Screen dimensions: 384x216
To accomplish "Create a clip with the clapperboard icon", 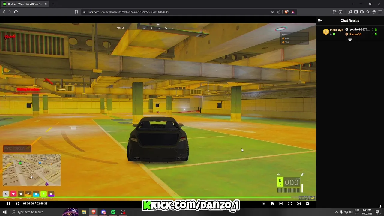I will point(272,204).
